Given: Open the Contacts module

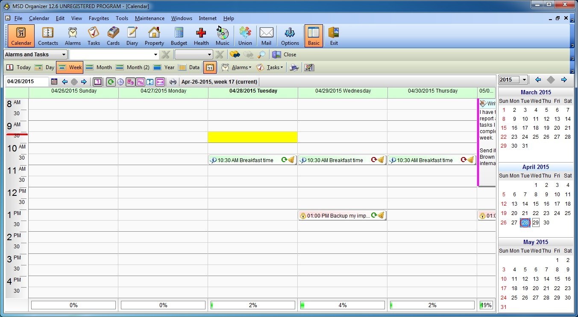Looking at the screenshot, I should [x=48, y=36].
